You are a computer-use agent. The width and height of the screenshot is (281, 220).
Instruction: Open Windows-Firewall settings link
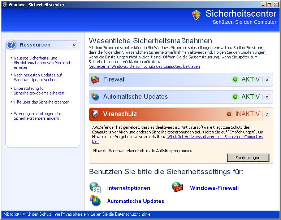coord(214,188)
